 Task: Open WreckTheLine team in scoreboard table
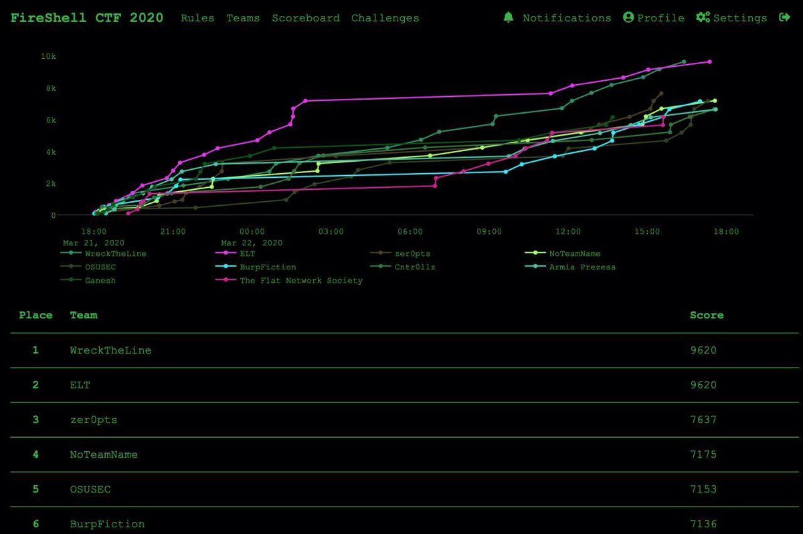coord(110,350)
